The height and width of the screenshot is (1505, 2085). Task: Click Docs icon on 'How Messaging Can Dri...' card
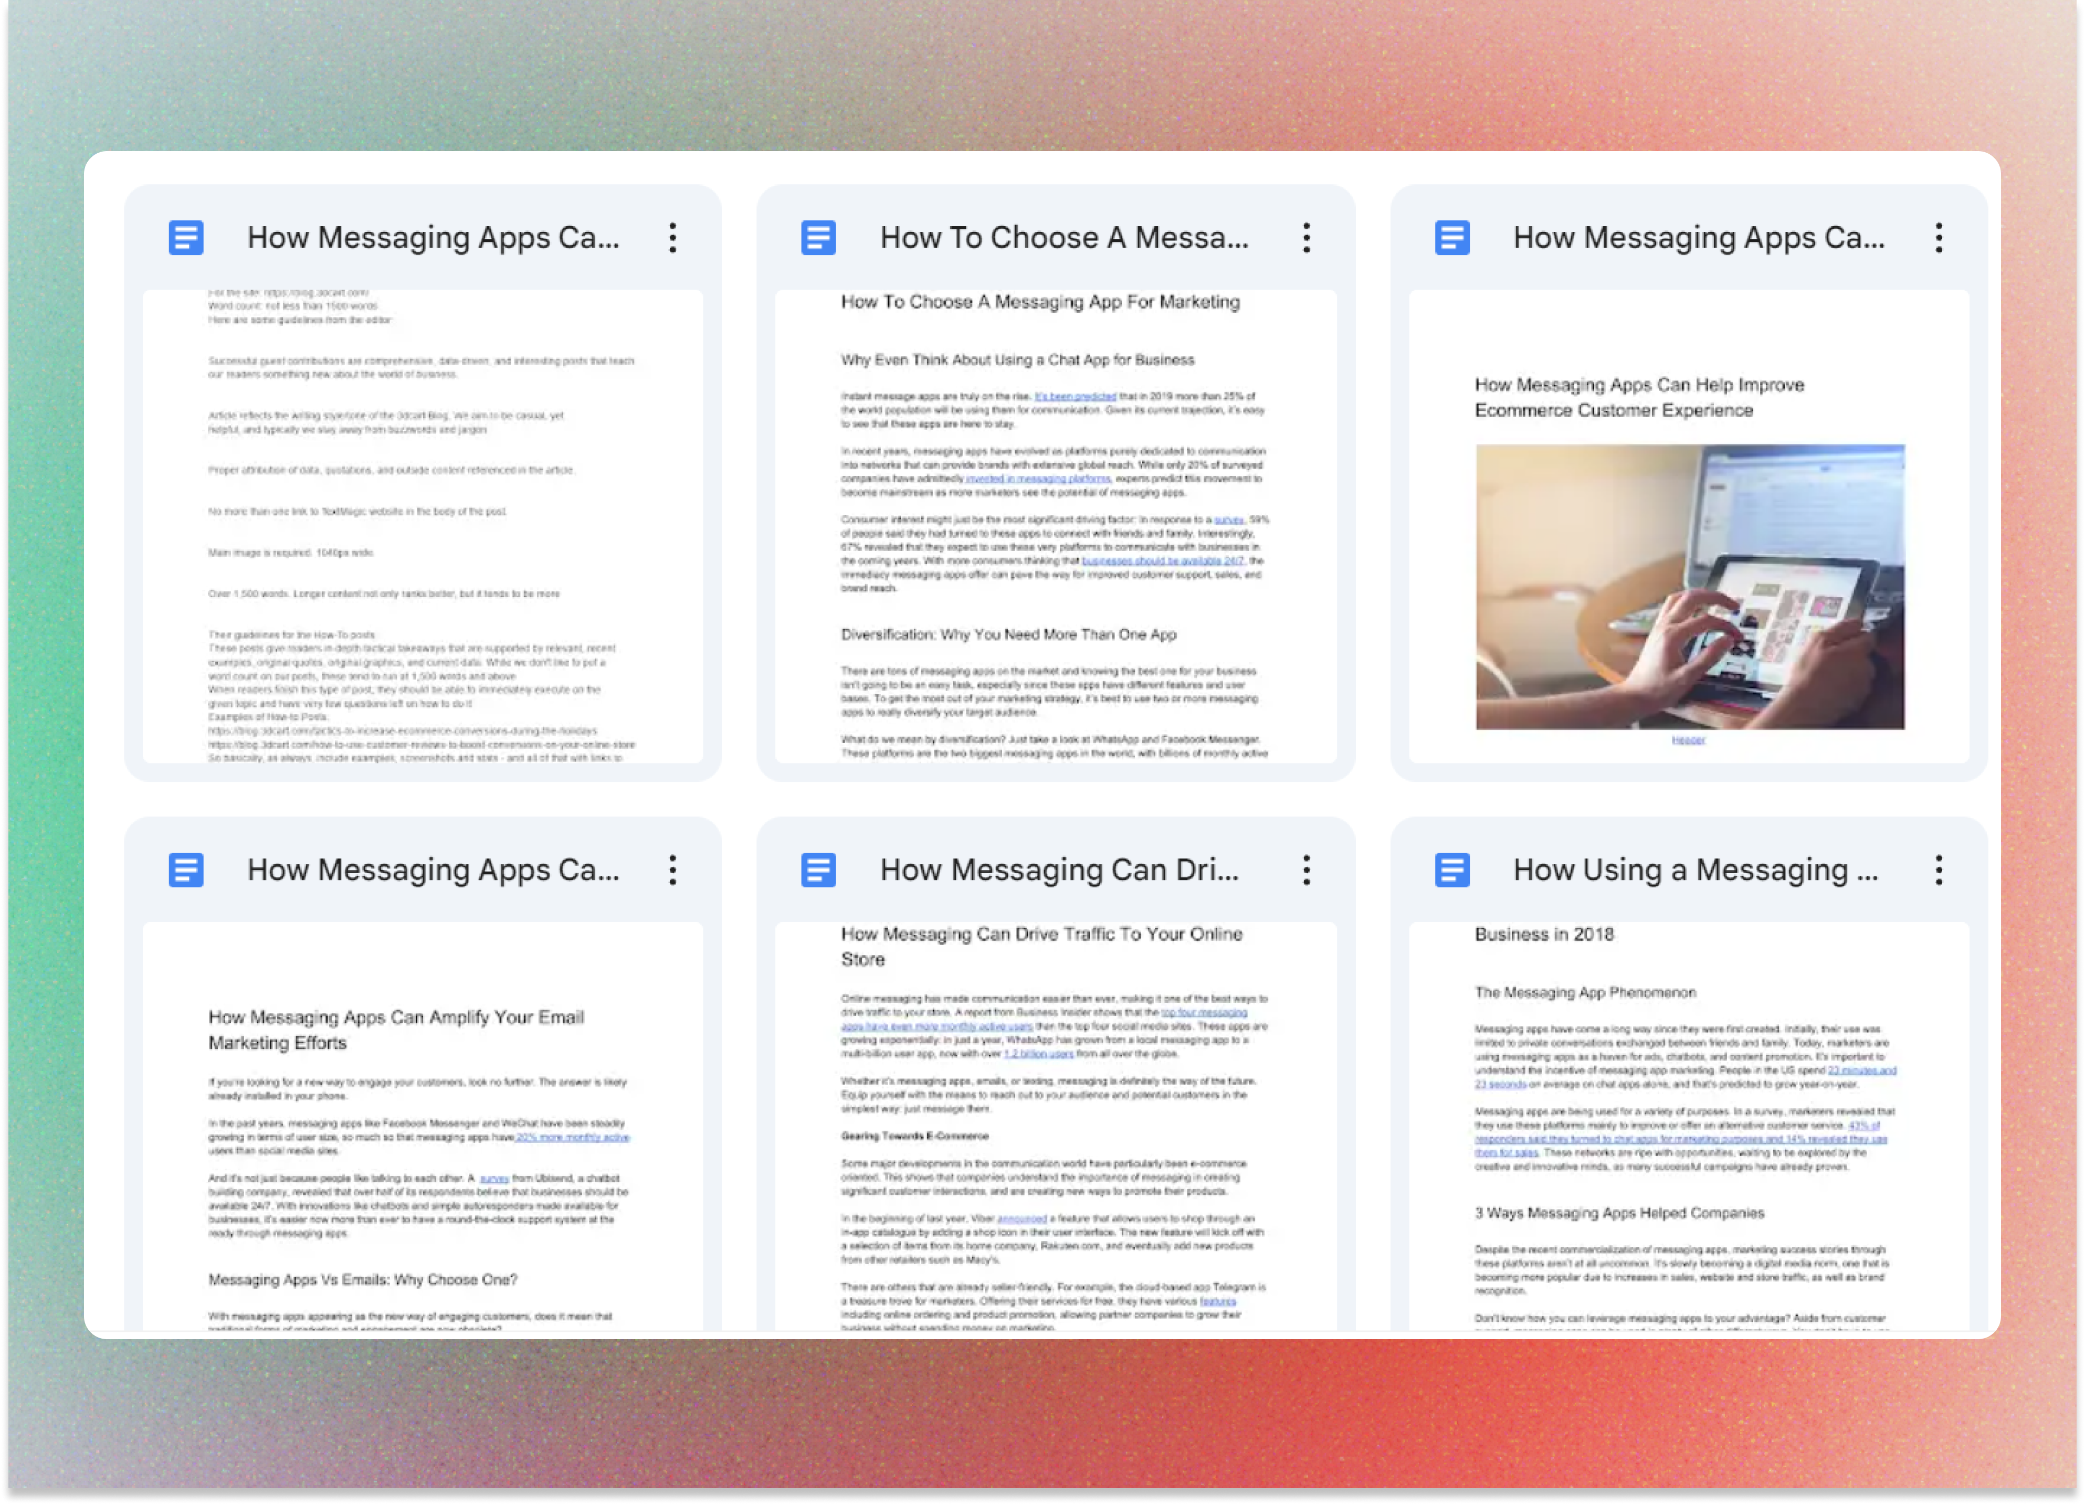click(817, 870)
